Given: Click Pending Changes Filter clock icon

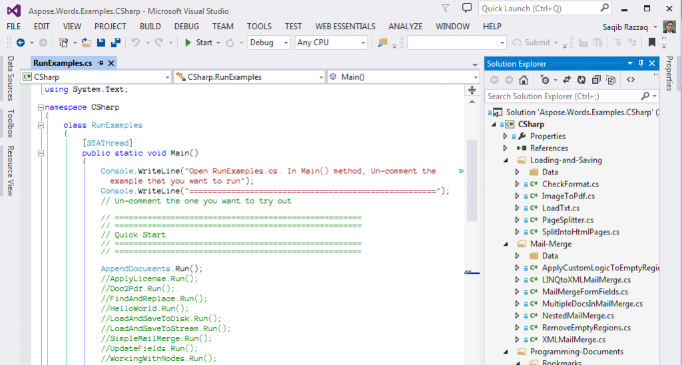Looking at the screenshot, I should (x=545, y=80).
